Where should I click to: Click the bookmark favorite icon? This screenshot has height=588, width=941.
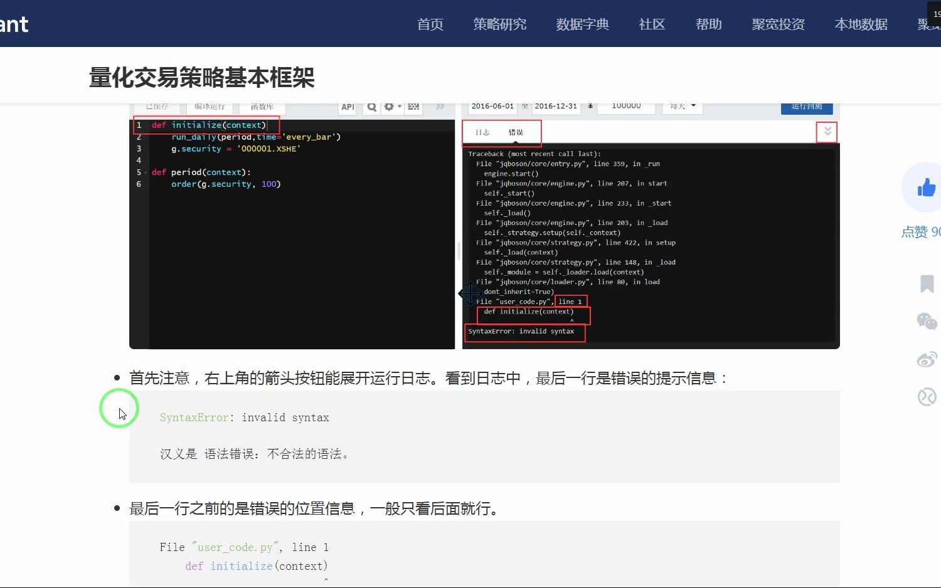pos(927,284)
